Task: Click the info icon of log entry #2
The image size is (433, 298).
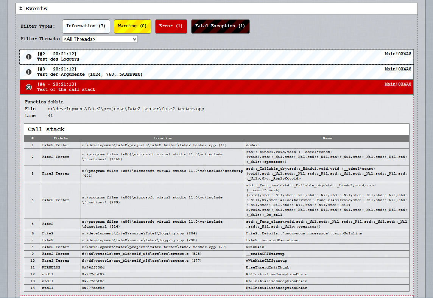Action: pyautogui.click(x=29, y=57)
